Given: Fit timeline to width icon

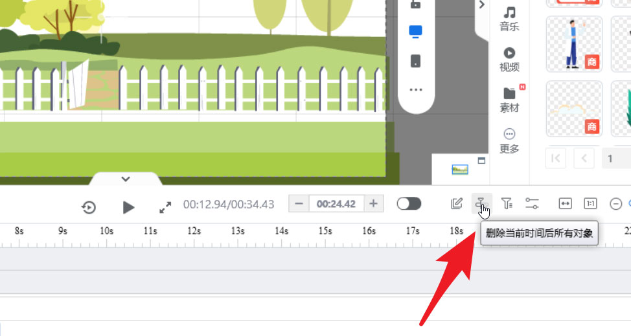Looking at the screenshot, I should click(x=565, y=204).
